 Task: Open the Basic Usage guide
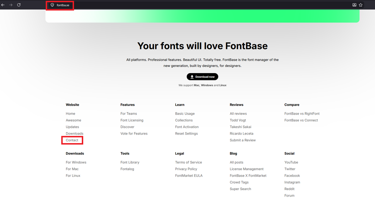pyautogui.click(x=185, y=114)
